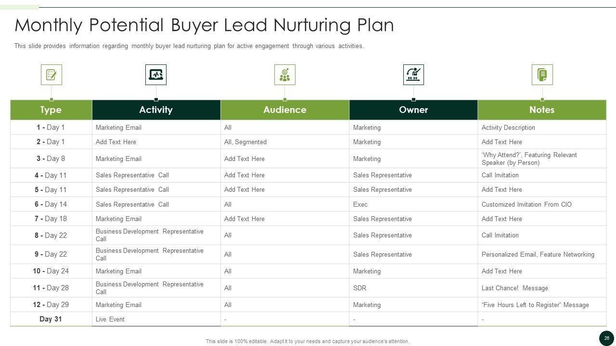The height and width of the screenshot is (346, 616).
Task: Click the Last Chance! Message note
Action: (x=515, y=288)
